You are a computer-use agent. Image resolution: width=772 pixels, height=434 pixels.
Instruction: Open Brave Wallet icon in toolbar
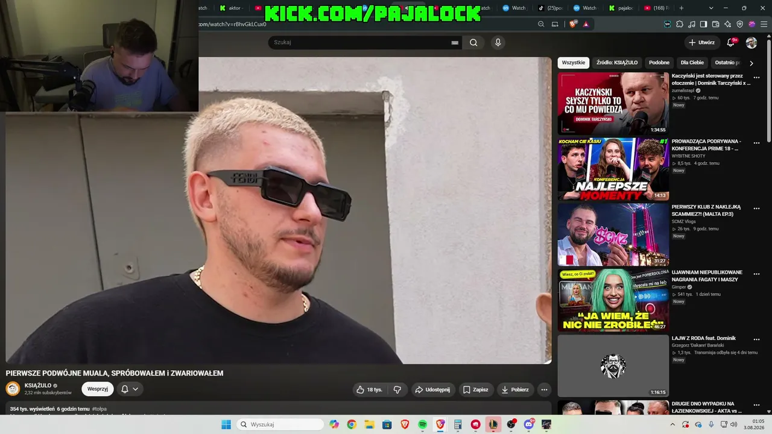click(716, 24)
